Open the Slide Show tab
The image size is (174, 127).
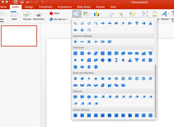coord(84,7)
